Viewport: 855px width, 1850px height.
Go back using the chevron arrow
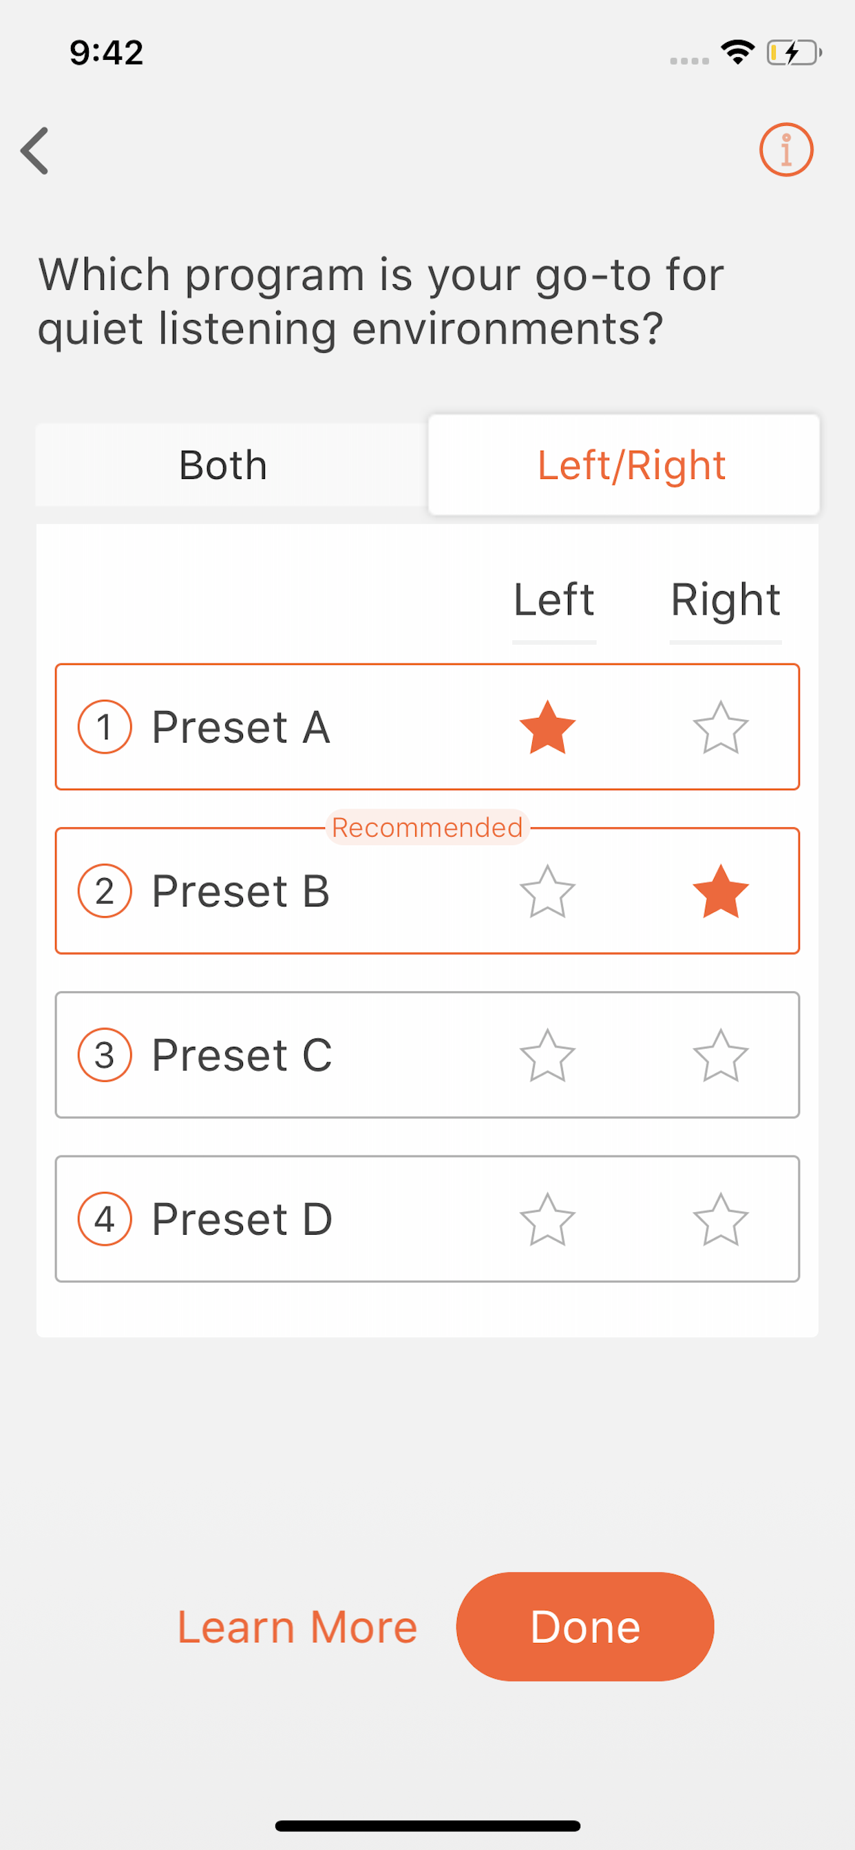34,151
